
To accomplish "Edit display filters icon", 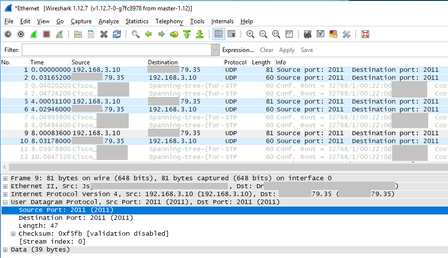I will pyautogui.click(x=321, y=34).
